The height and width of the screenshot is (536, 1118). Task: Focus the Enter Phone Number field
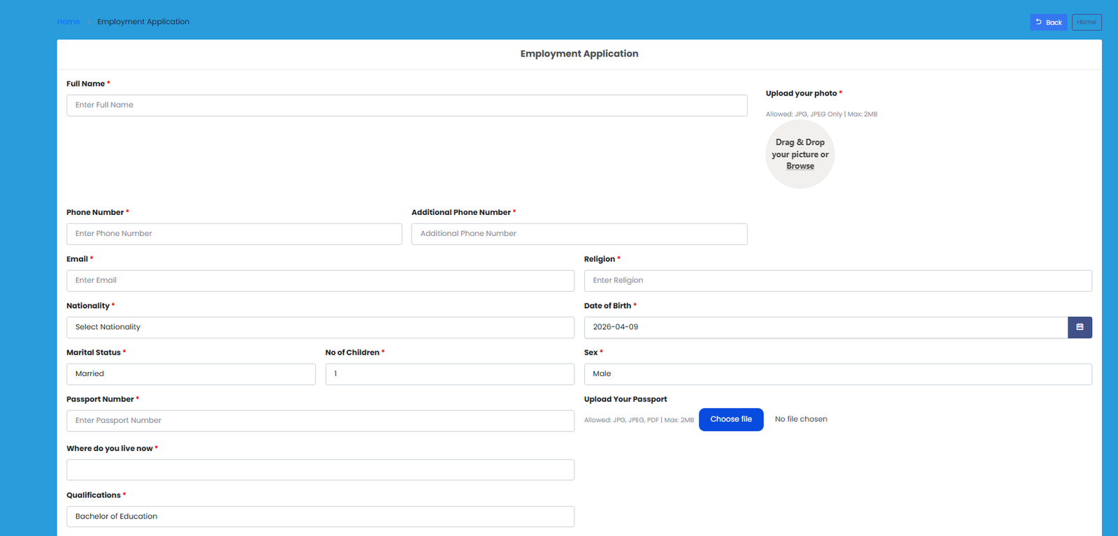[234, 234]
